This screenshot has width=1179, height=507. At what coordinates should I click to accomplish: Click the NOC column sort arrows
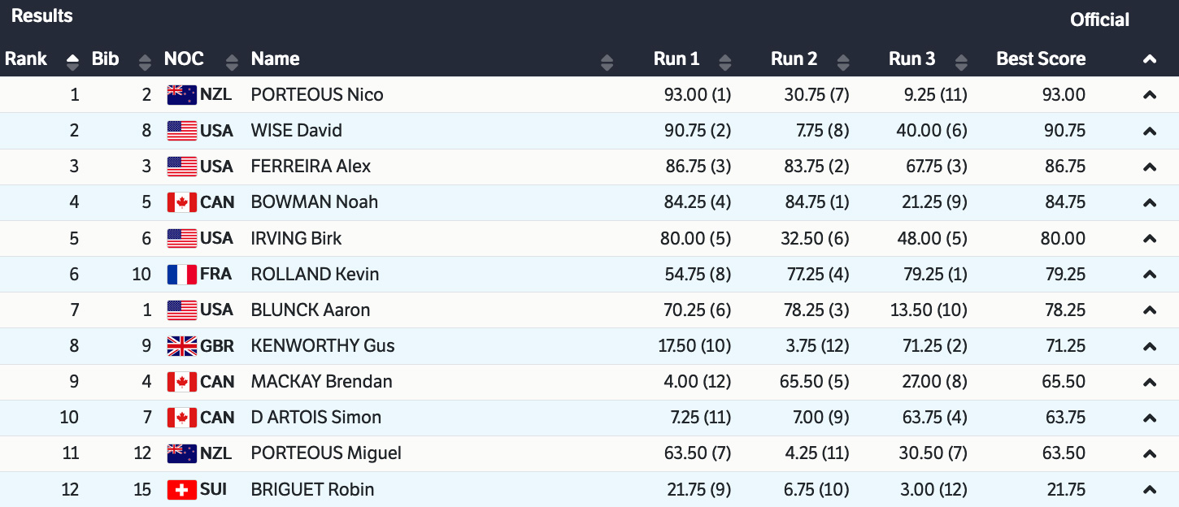click(x=233, y=62)
